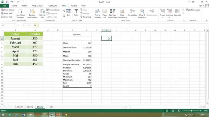This screenshot has height=117, width=209.
Task: Add a new sheet with plus icon
Action: pyautogui.click(x=51, y=107)
